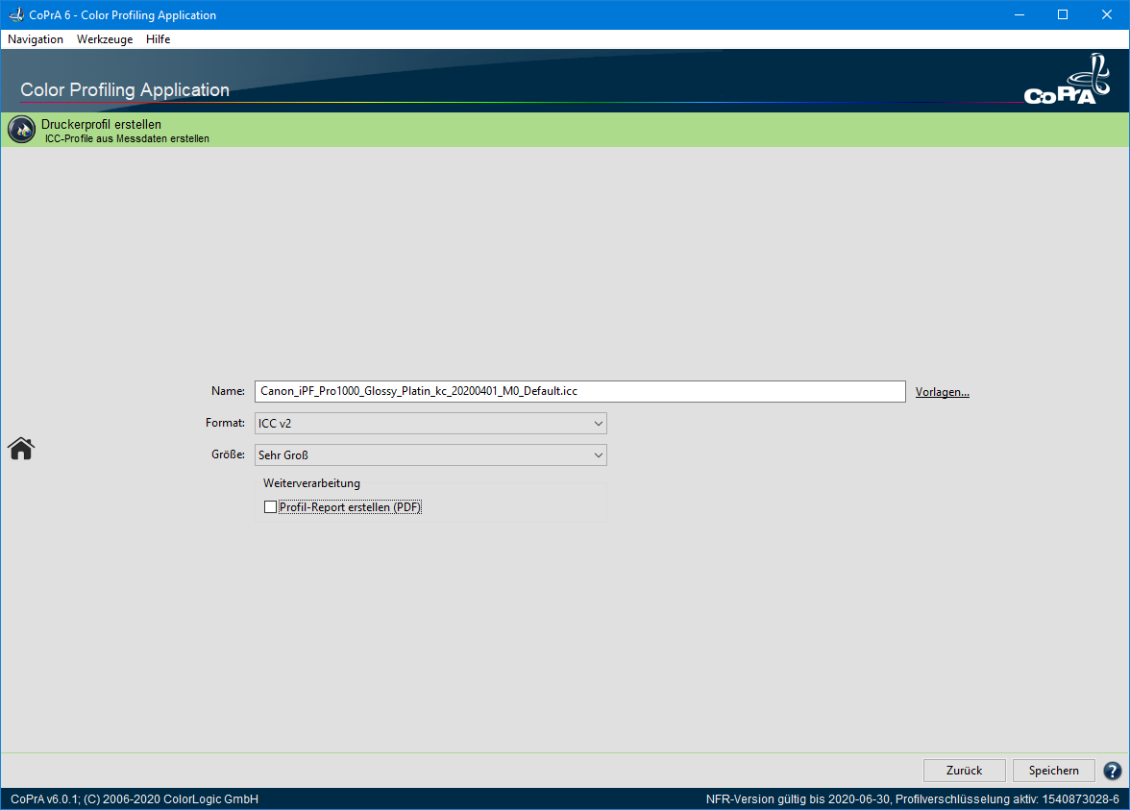This screenshot has height=810, width=1130.
Task: Click the CoPrA v6.0.1 version text
Action: [135, 799]
